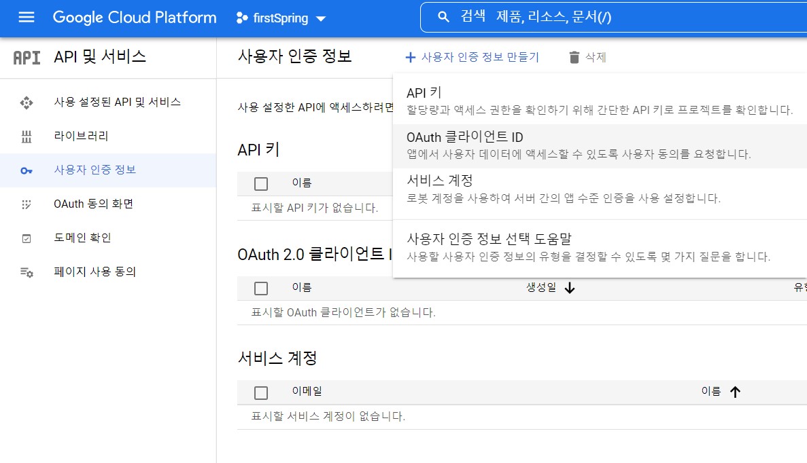Choose 사용자 인증 정보 선택 도움말 option
The width and height of the screenshot is (807, 463).
(600, 247)
